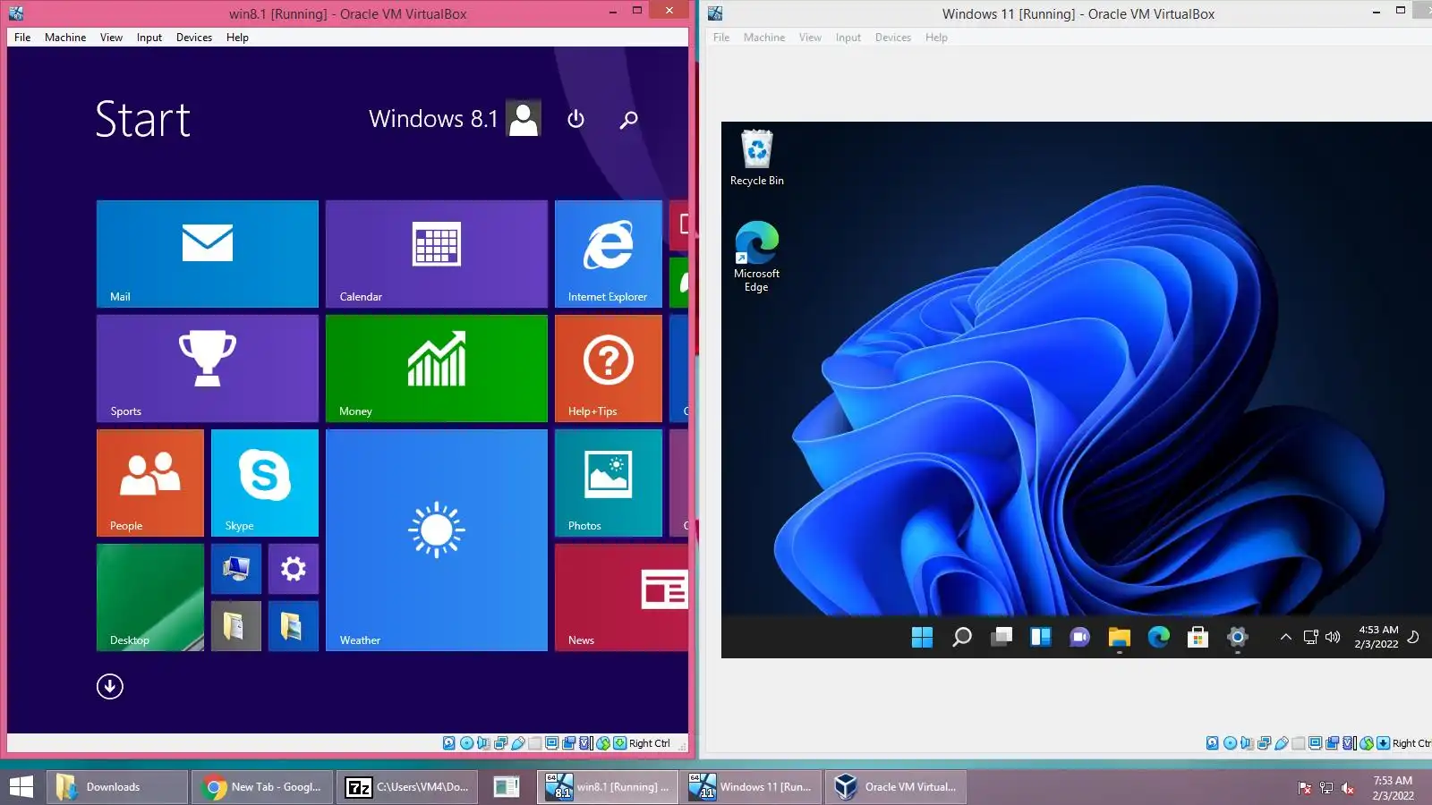
Task: Show all apps with the down arrow
Action: click(x=110, y=686)
